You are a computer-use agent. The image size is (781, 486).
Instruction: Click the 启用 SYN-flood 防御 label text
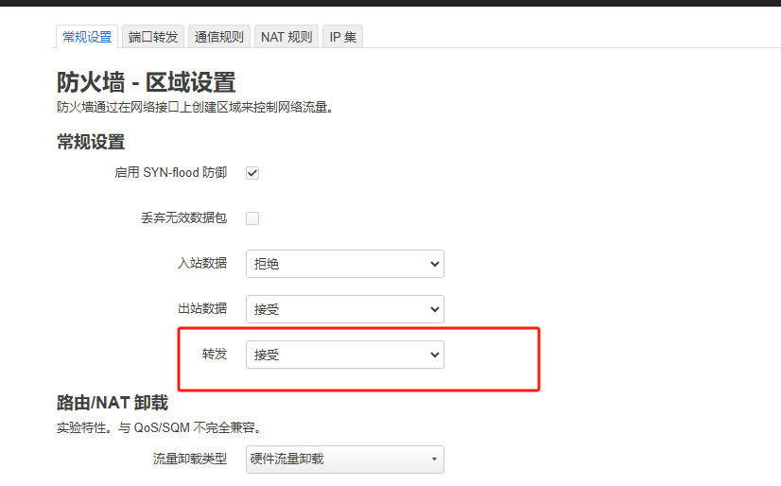tap(170, 173)
